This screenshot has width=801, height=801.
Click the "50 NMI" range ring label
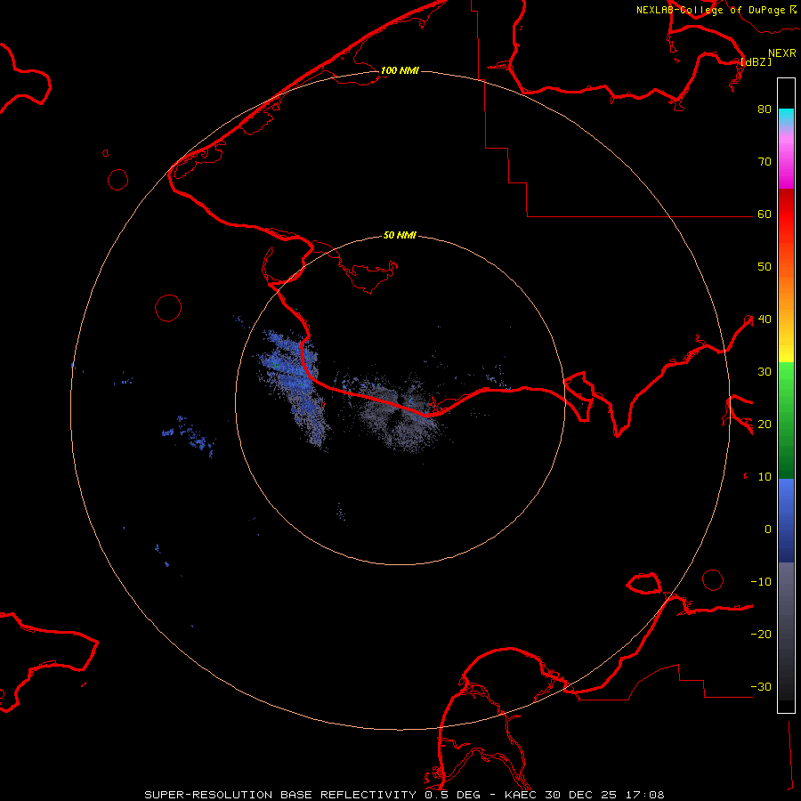(x=400, y=236)
